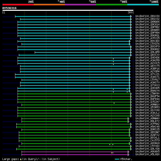Select the UniRef100_A7P5A2 label
Image resolution: width=161 pixels, height=161 pixels.
(x=147, y=124)
